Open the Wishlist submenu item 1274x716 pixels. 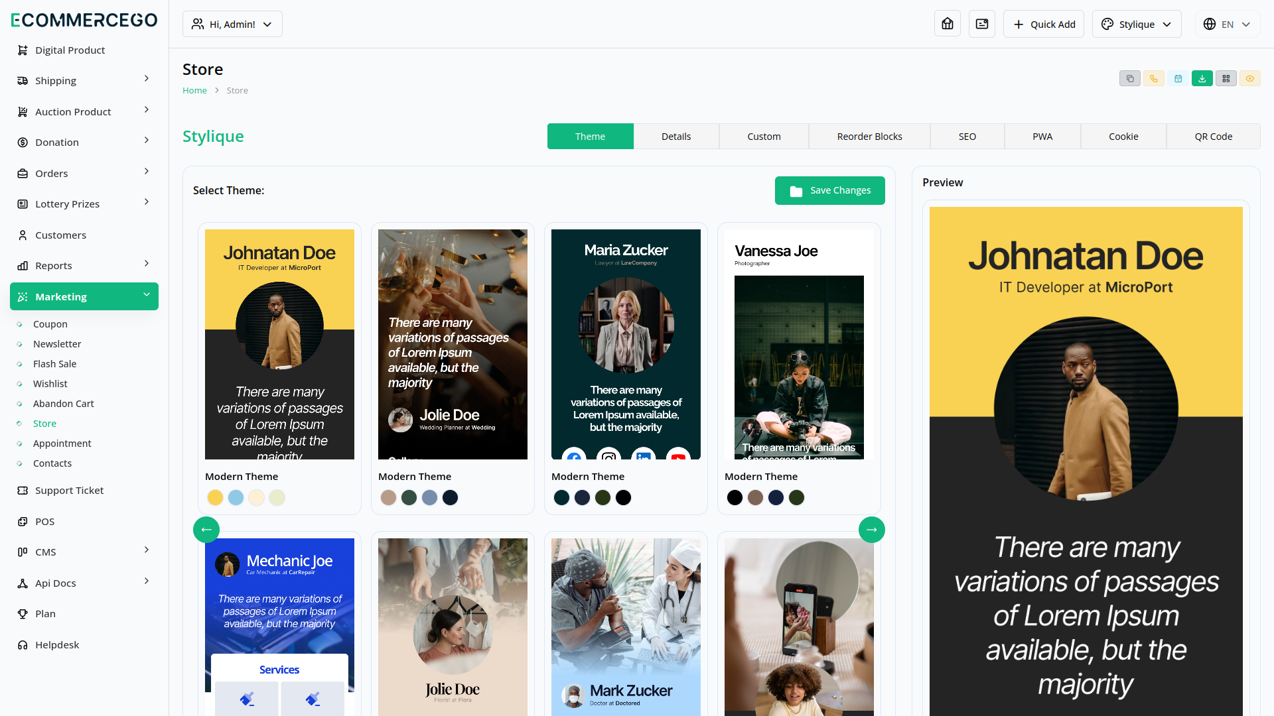(50, 383)
